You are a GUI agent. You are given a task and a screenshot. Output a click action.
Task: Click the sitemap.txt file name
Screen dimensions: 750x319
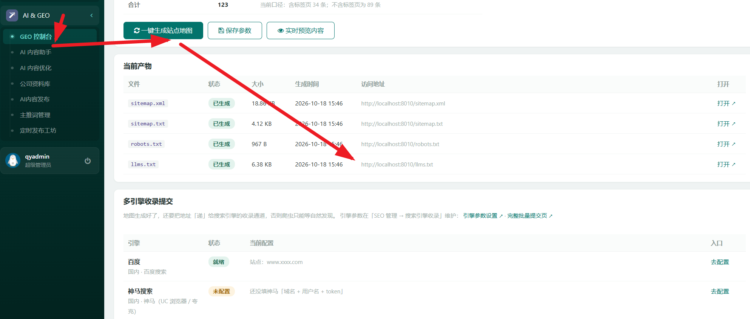(x=148, y=124)
